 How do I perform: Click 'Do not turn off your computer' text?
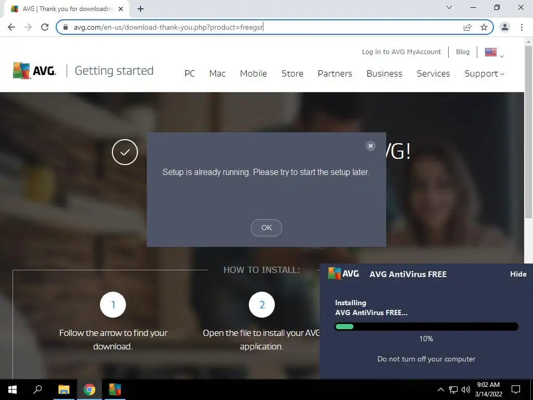pos(426,359)
